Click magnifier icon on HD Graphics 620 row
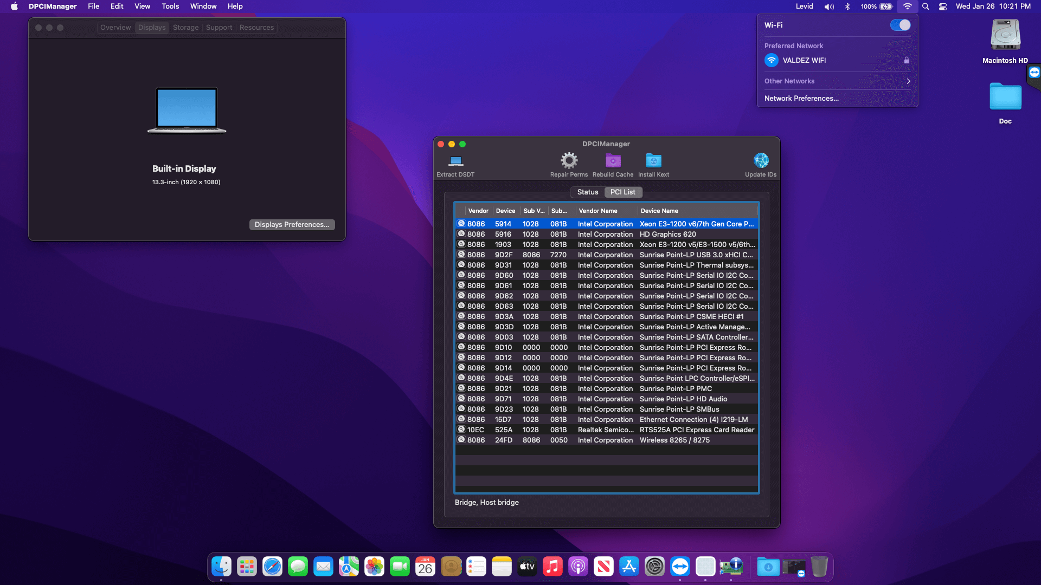 (x=461, y=234)
